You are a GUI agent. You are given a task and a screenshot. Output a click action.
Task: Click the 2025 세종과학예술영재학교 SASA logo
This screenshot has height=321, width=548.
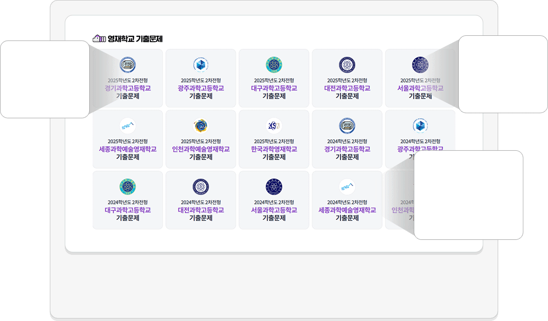click(128, 126)
